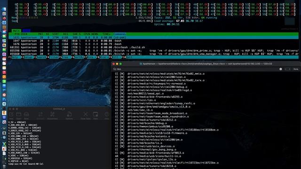This screenshot has width=301, height=169.
Task: Click View Hex in the serial toolbar
Action: click(x=95, y=116)
